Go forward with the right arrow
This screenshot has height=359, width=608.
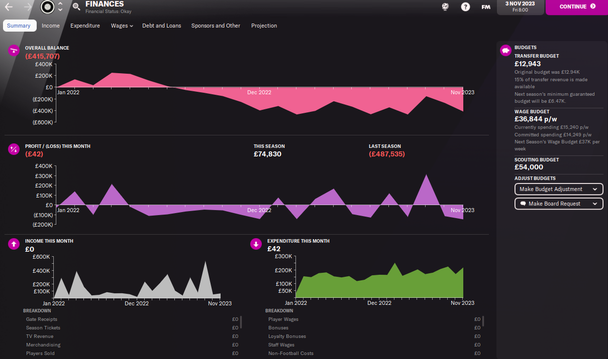click(28, 7)
